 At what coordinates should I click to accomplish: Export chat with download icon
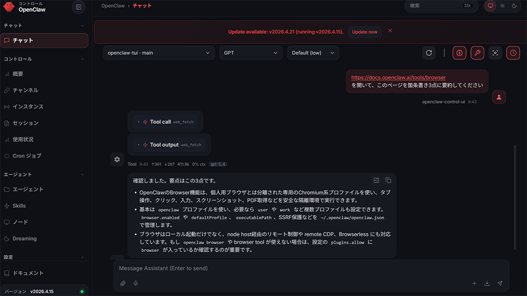pos(487,283)
